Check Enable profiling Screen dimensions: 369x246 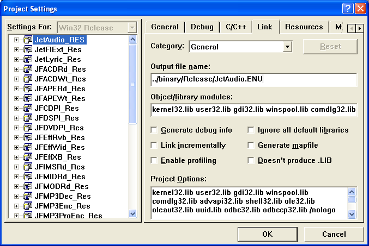[x=154, y=160]
